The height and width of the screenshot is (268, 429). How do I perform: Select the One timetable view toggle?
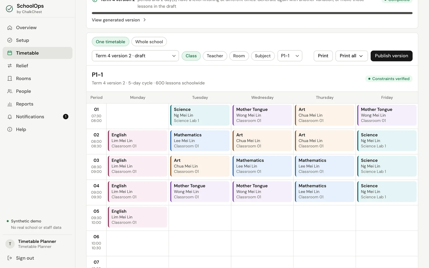click(110, 42)
